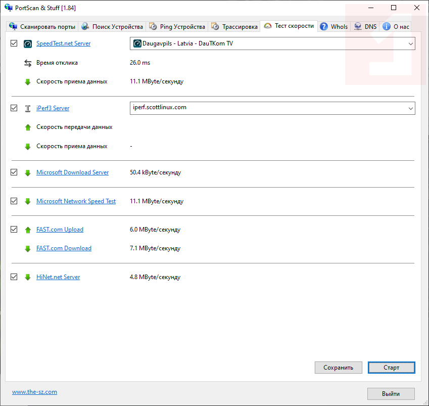This screenshot has width=429, height=406.
Task: Expand SpeedTest server dropdown arrow
Action: point(410,44)
